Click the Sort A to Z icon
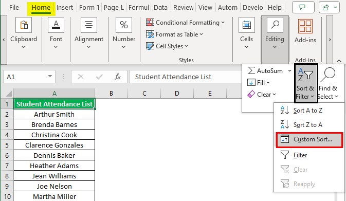 point(285,110)
